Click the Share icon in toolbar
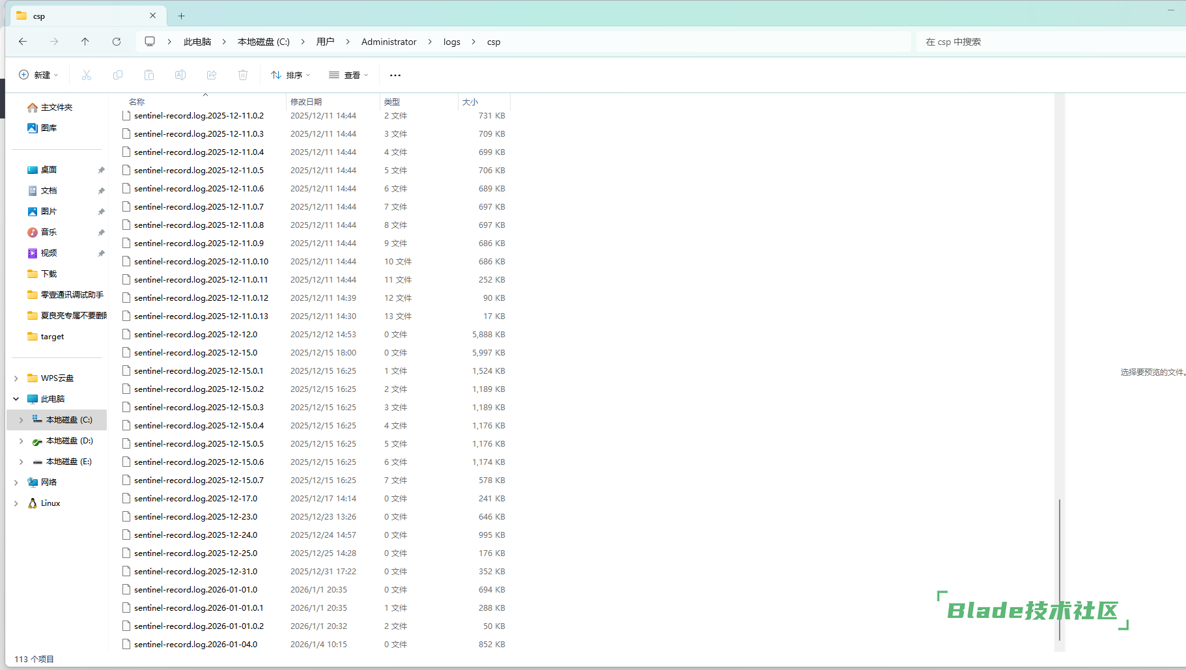1186x670 pixels. pos(212,76)
